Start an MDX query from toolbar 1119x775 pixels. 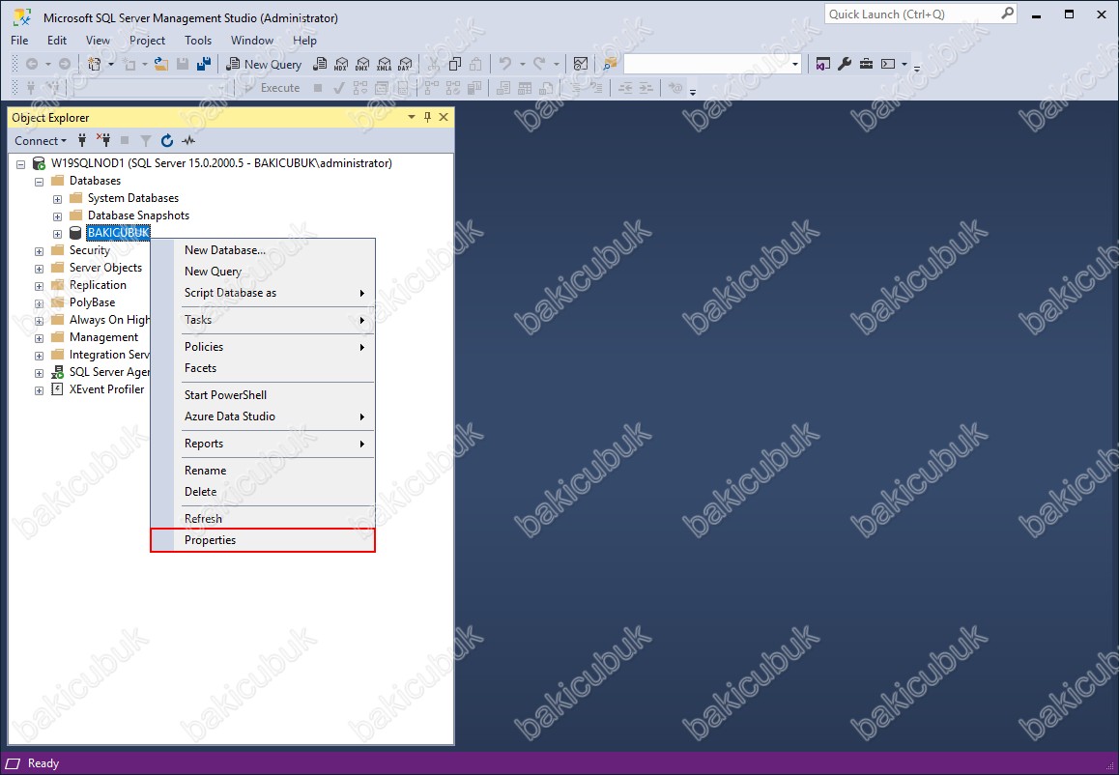[341, 64]
